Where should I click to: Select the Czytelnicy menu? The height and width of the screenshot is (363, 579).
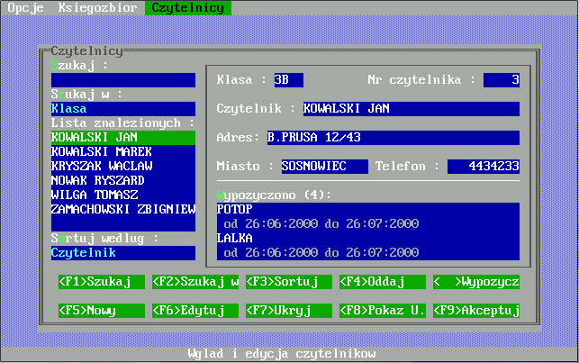[187, 7]
